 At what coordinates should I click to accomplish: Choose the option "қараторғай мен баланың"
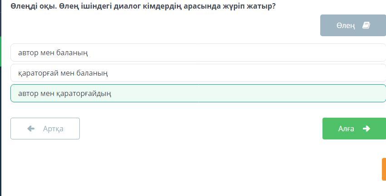click(x=63, y=73)
